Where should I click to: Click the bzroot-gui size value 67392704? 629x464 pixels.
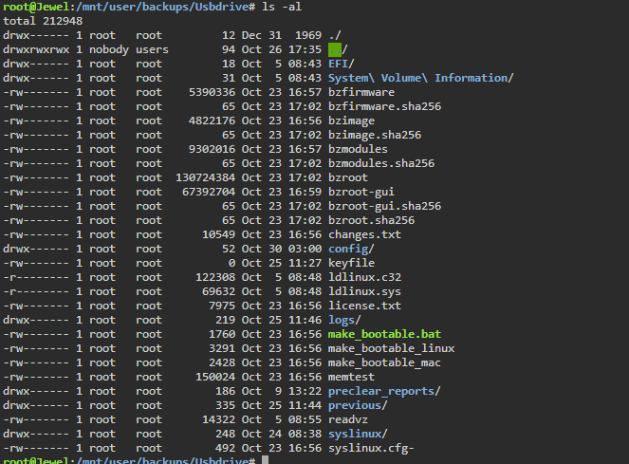(209, 192)
